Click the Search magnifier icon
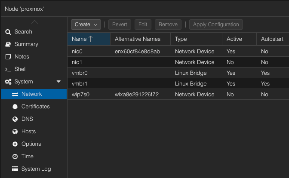This screenshot has width=289, height=178. click(8, 32)
